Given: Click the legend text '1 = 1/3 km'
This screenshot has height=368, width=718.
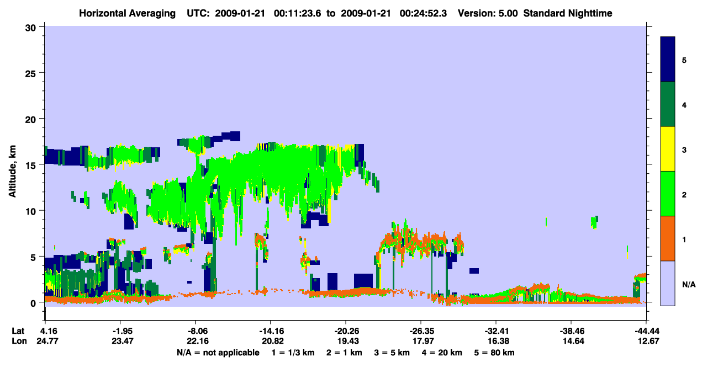Looking at the screenshot, I should click(293, 353).
